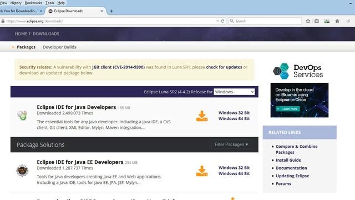355x200 pixels.
Task: Click the check for updates link
Action: [x=224, y=67]
